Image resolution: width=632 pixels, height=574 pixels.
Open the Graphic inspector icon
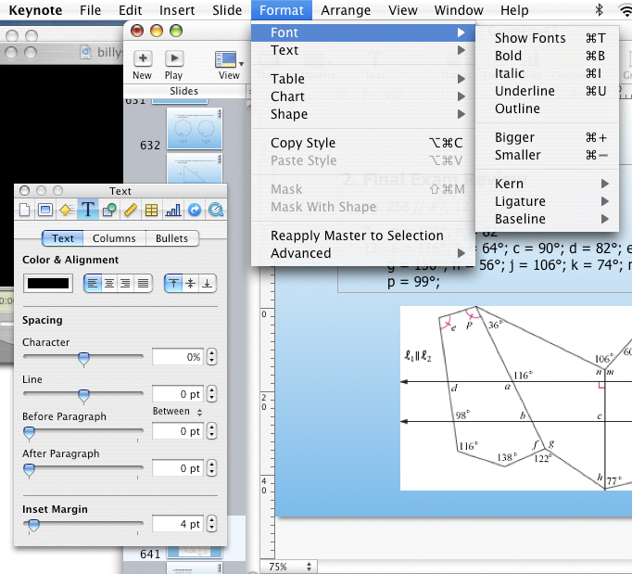pos(109,210)
